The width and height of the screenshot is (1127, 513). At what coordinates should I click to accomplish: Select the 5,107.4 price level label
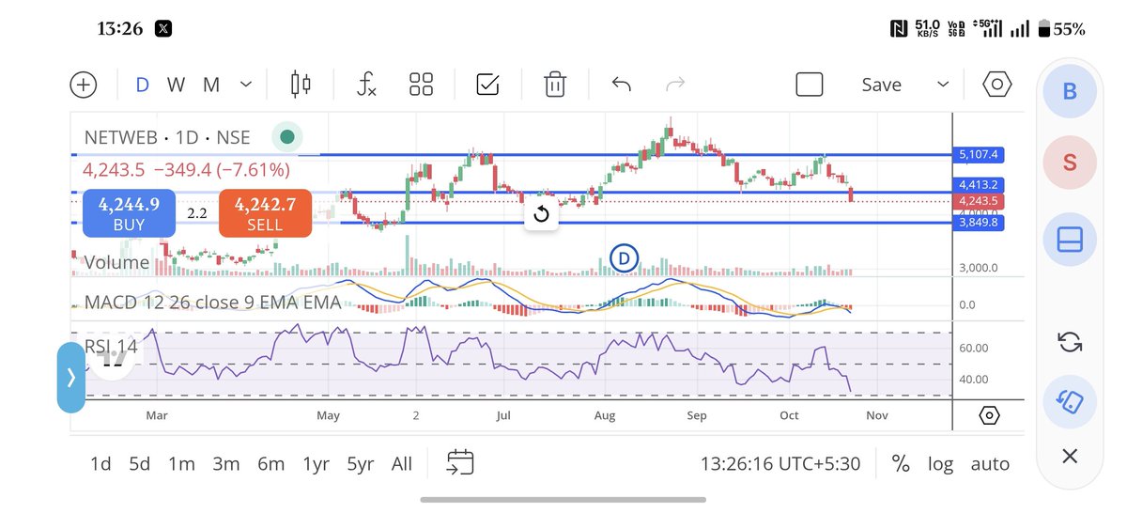[x=979, y=154]
